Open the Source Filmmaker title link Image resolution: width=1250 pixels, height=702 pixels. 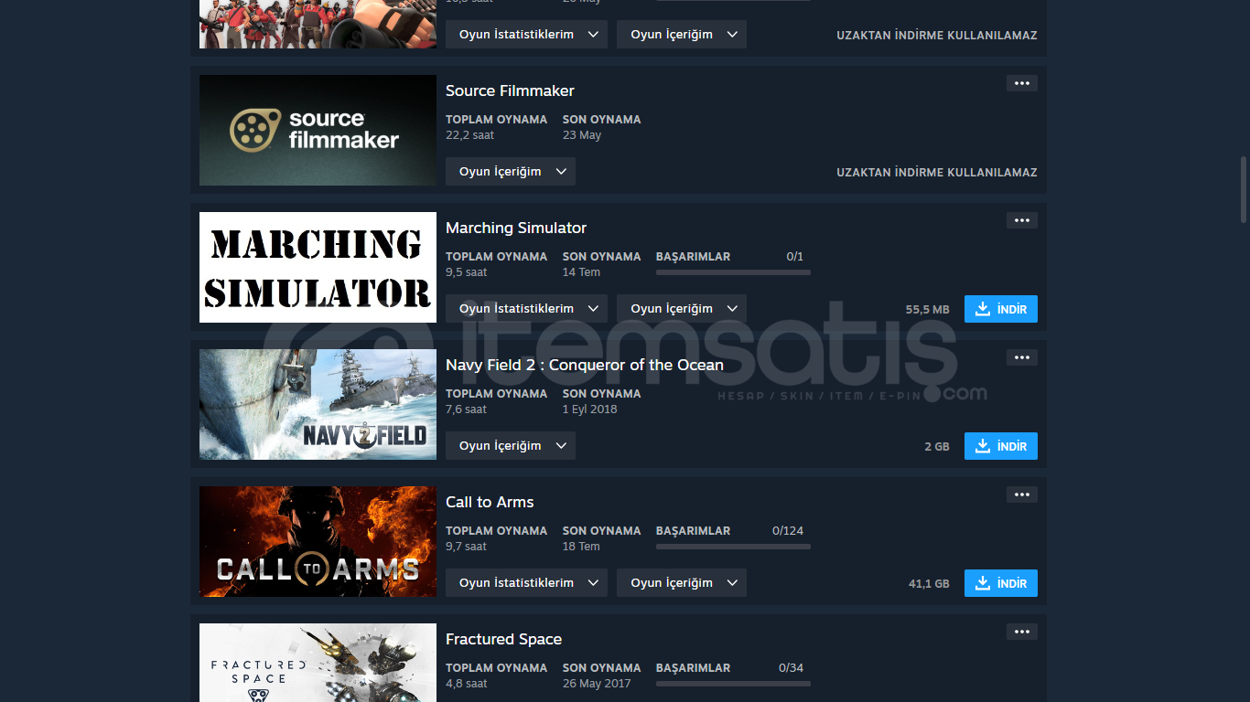510,90
